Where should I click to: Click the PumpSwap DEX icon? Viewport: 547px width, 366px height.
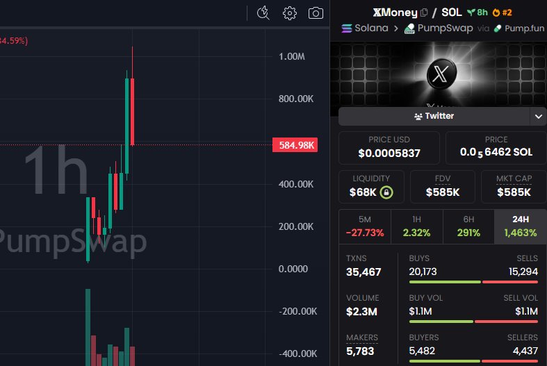click(x=411, y=28)
